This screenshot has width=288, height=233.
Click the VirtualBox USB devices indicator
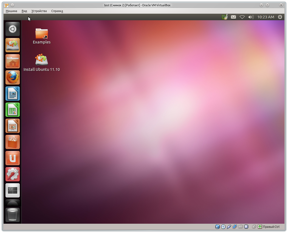[229, 227]
